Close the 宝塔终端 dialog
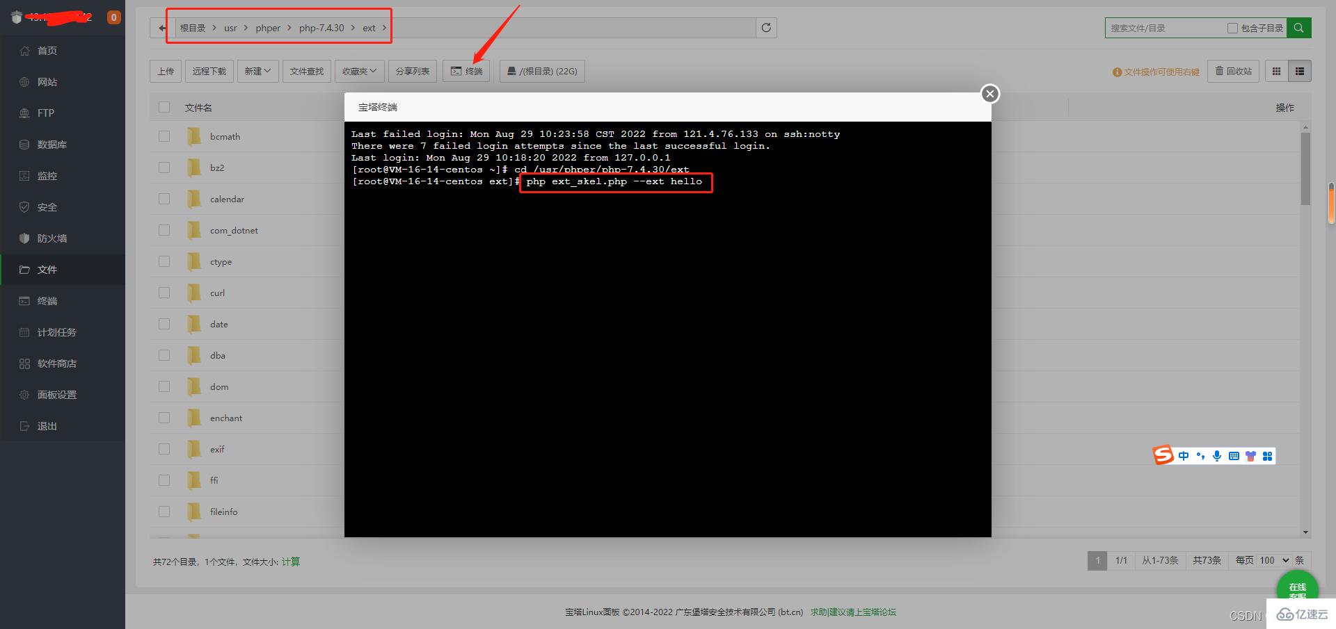The height and width of the screenshot is (629, 1336). (990, 94)
